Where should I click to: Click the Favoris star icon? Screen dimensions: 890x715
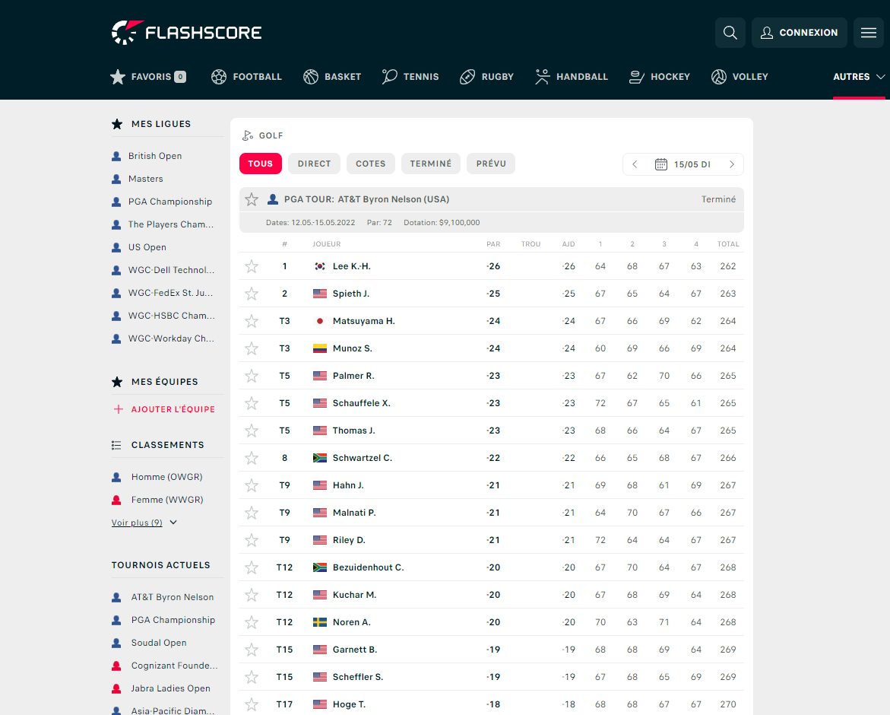[118, 77]
